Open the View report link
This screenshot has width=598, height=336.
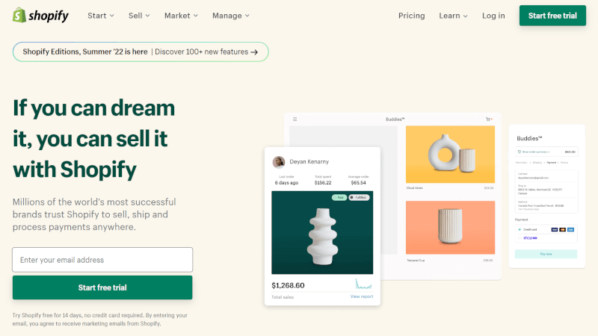362,296
